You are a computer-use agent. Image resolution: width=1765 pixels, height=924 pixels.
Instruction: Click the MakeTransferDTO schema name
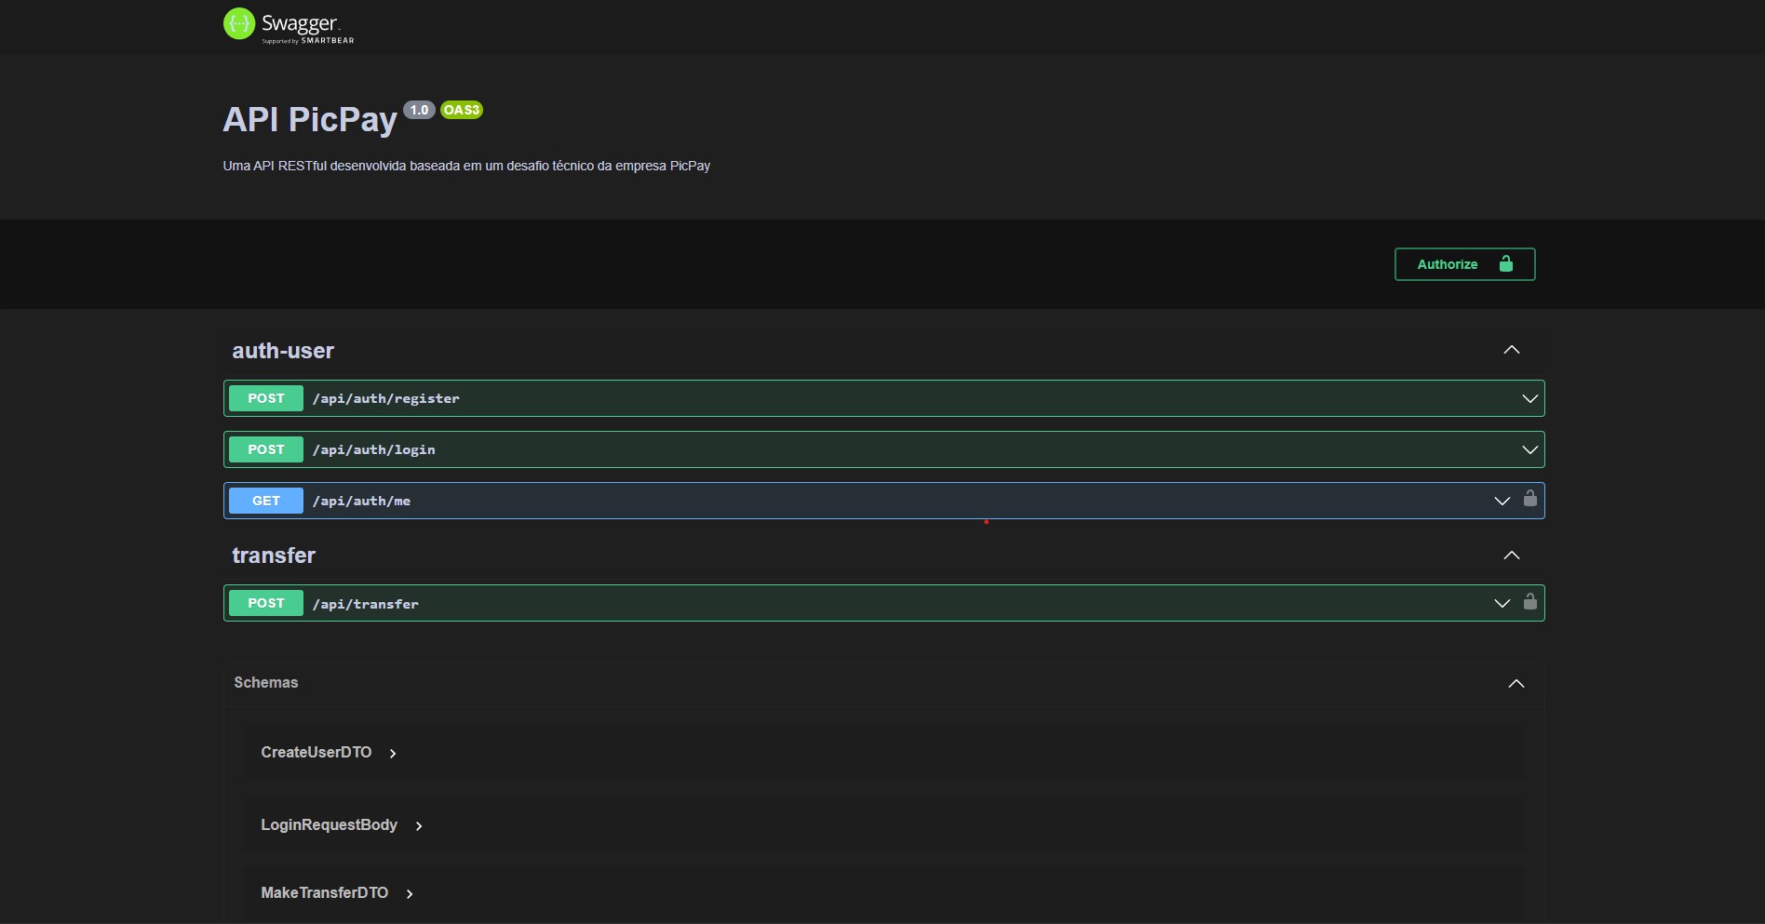(x=325, y=892)
